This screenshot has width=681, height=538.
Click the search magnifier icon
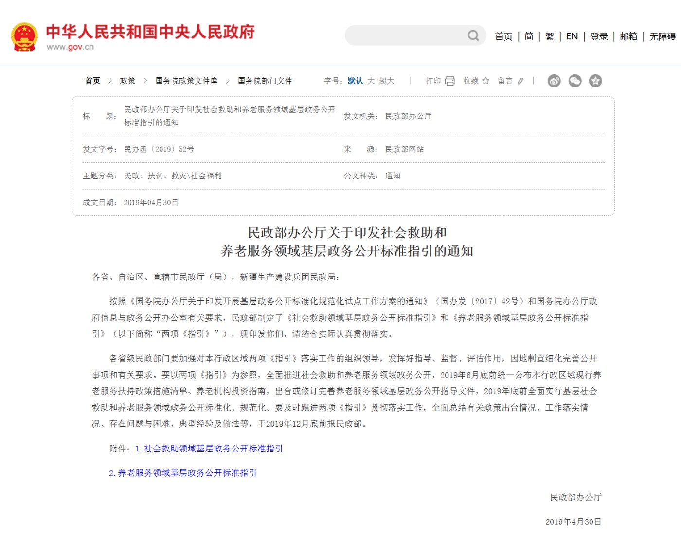coord(473,35)
